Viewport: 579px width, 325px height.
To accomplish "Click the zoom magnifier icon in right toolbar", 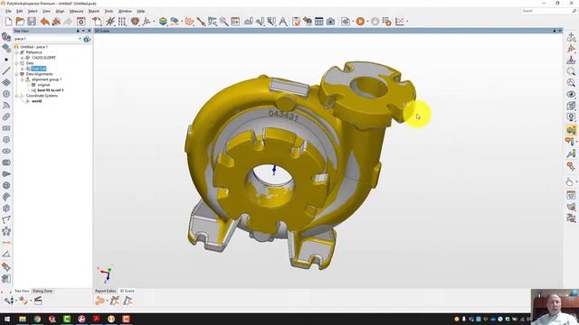I will (x=571, y=71).
